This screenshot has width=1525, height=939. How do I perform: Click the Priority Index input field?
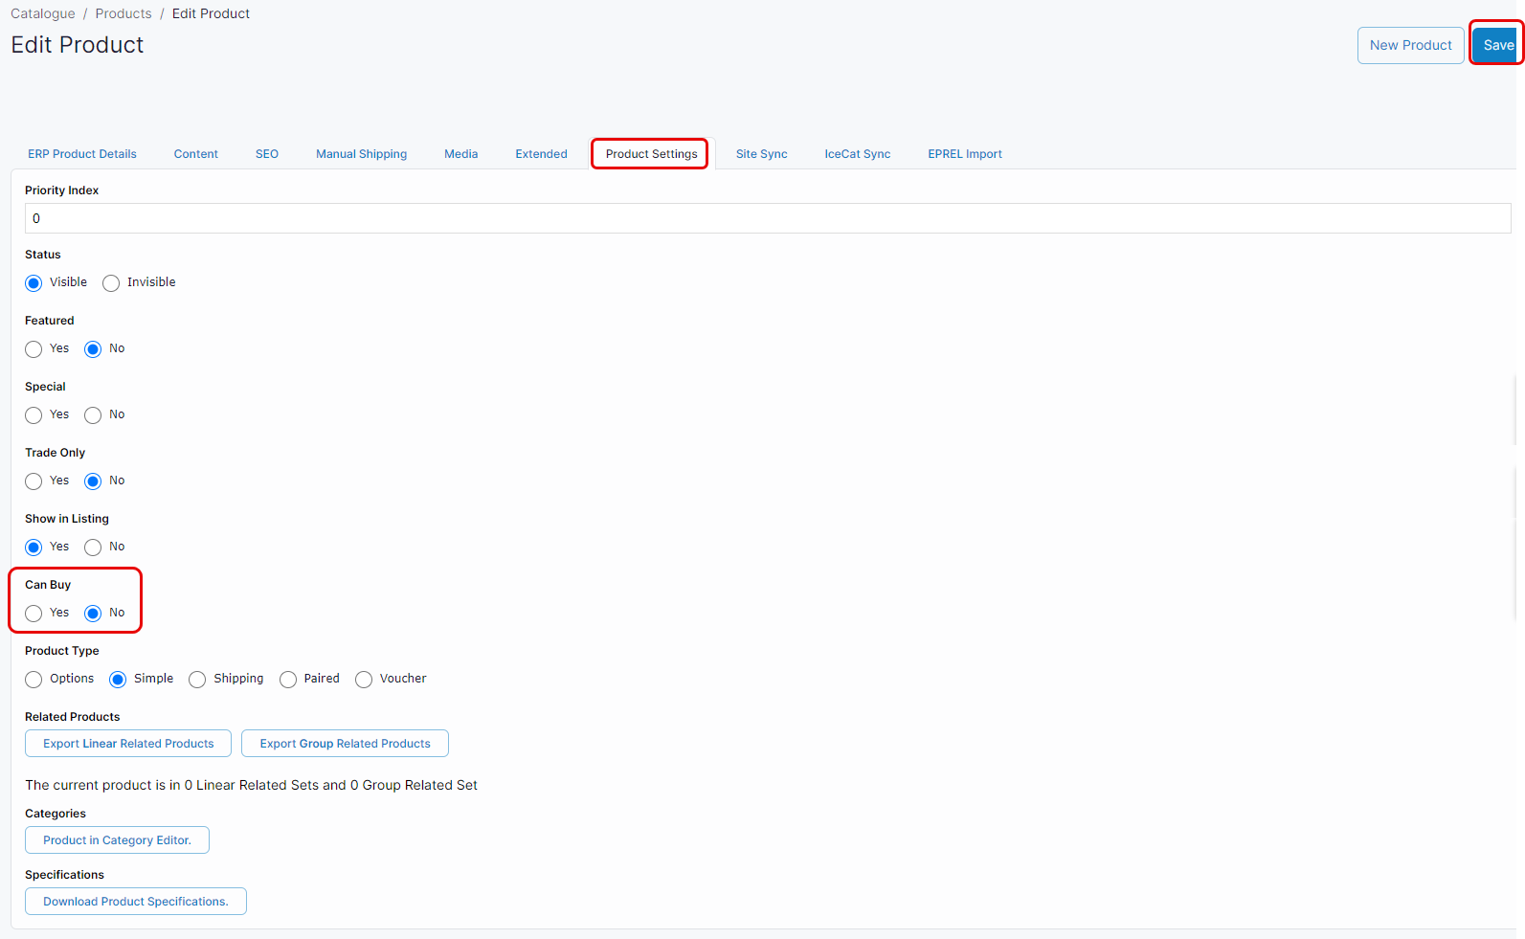(767, 218)
